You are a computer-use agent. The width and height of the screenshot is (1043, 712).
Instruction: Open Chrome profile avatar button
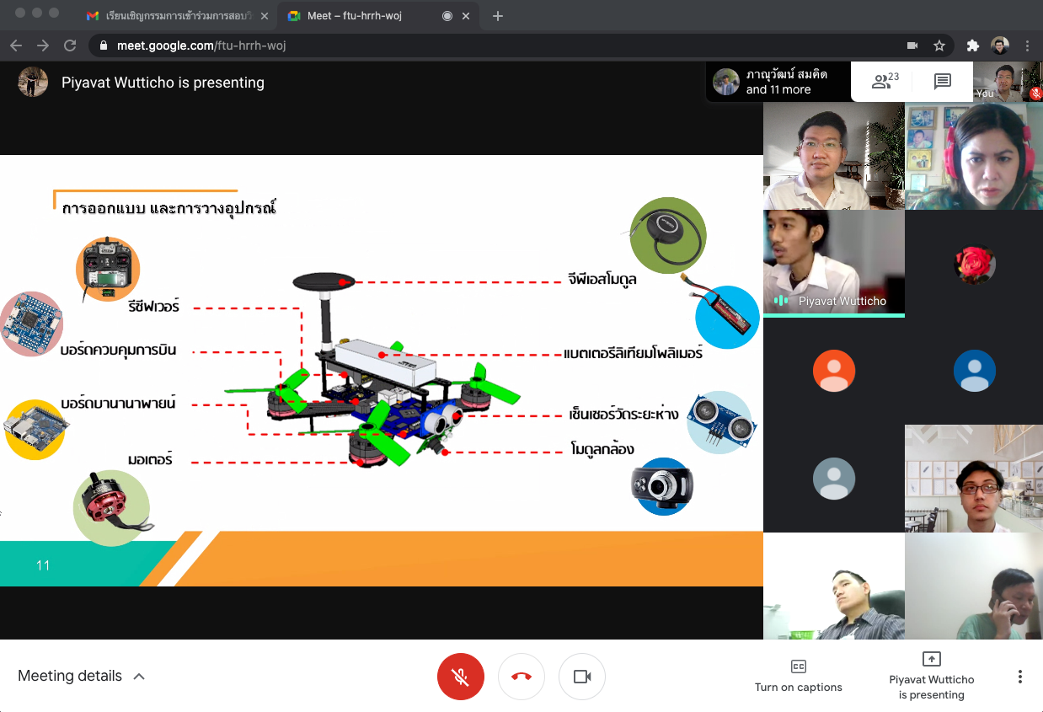[1000, 46]
